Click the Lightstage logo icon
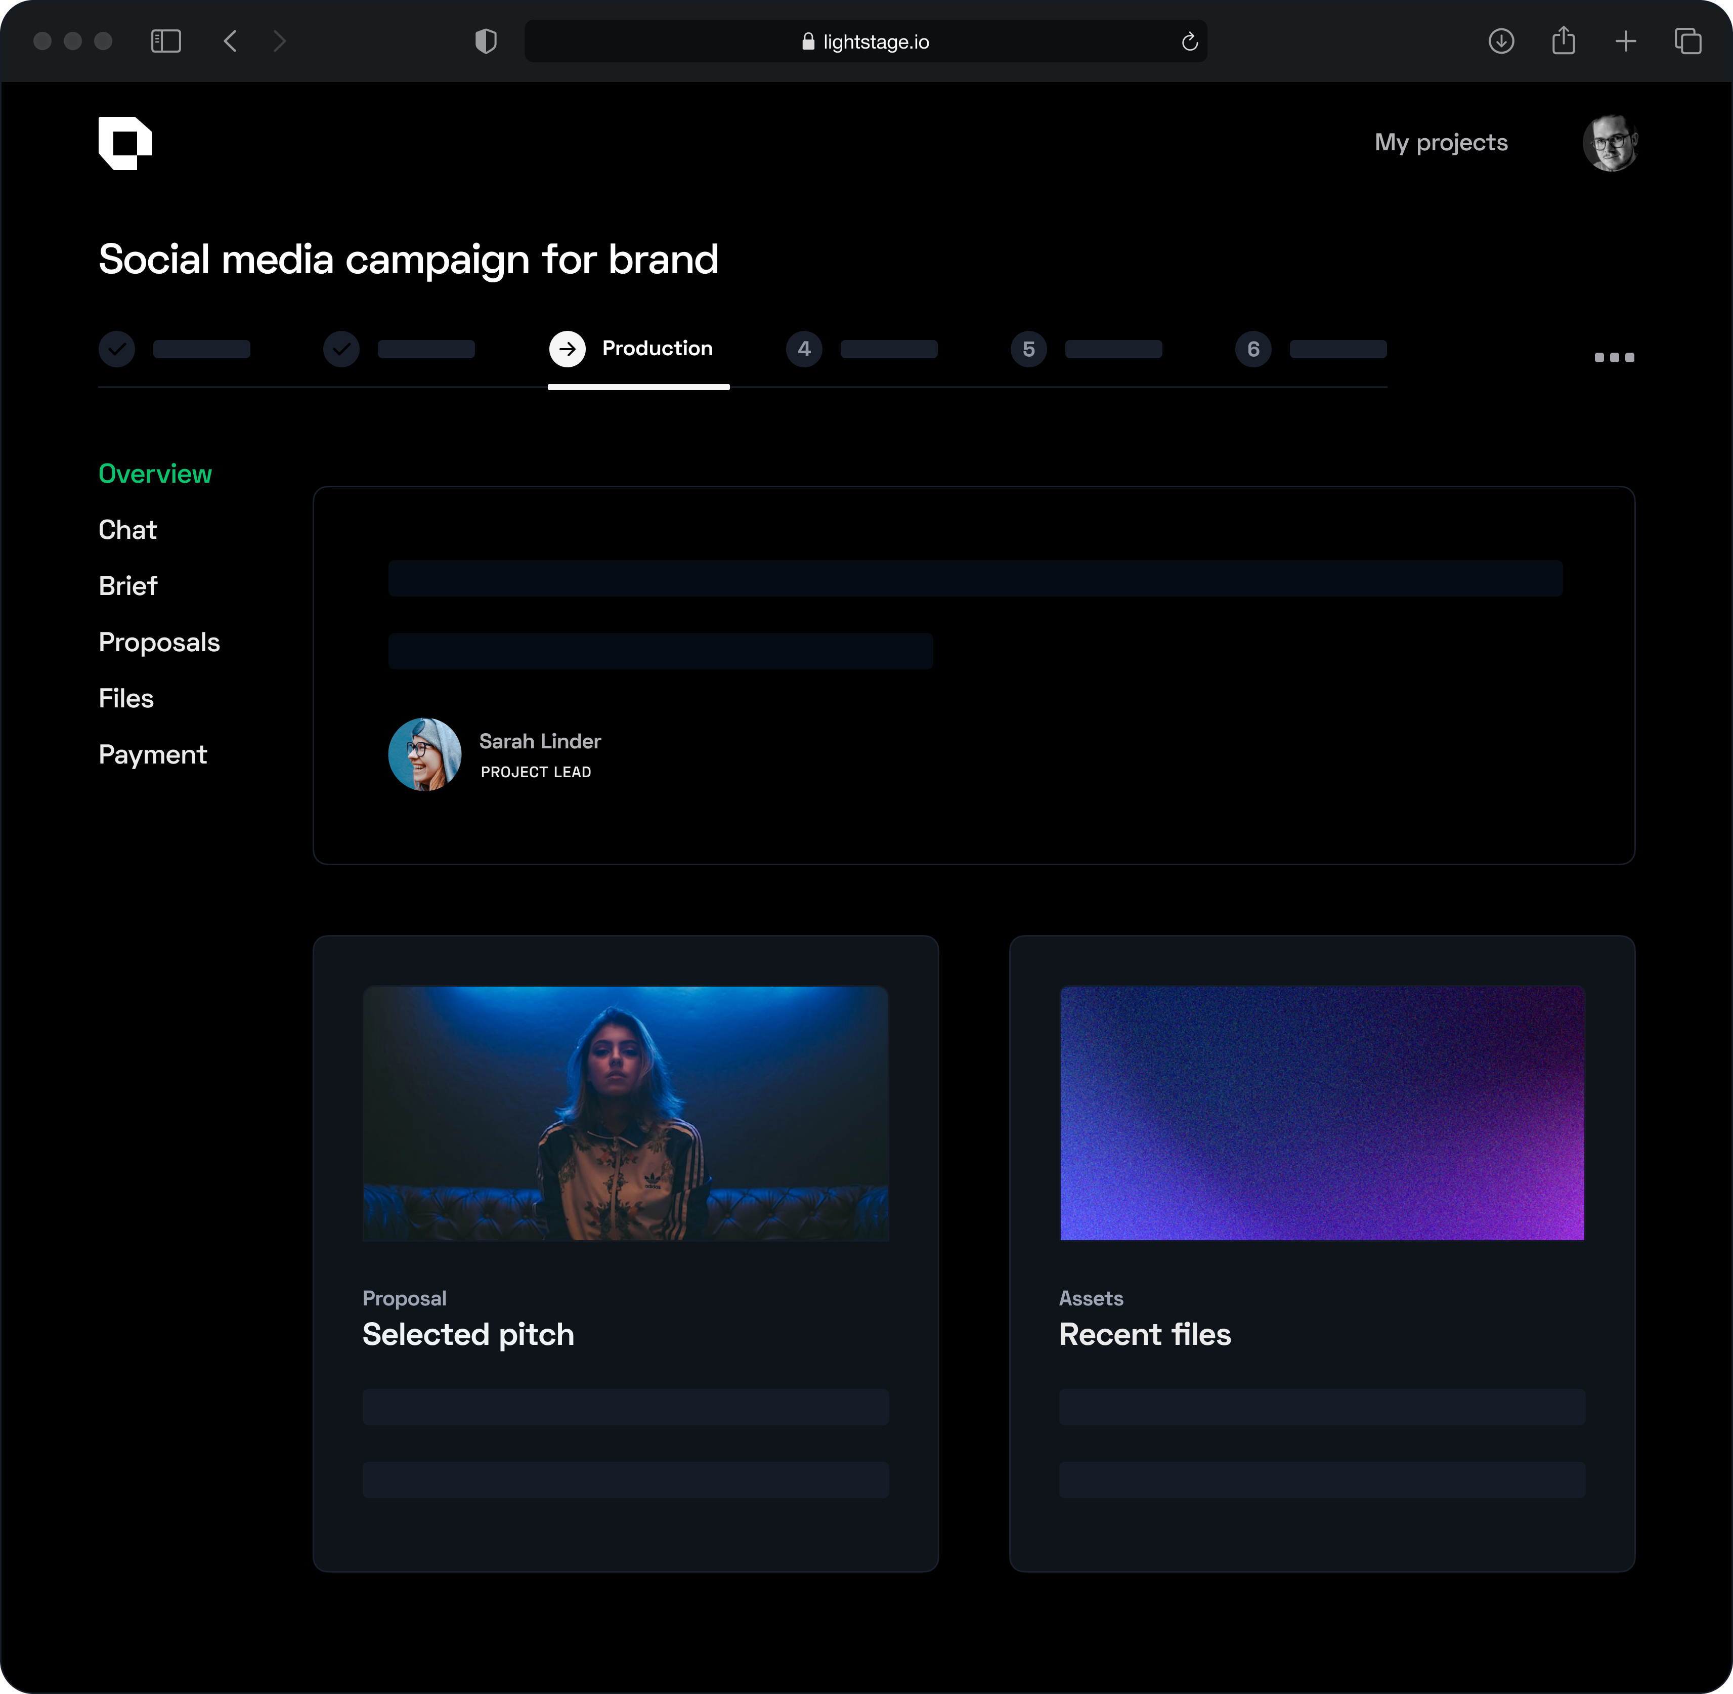The height and width of the screenshot is (1694, 1733). [124, 142]
